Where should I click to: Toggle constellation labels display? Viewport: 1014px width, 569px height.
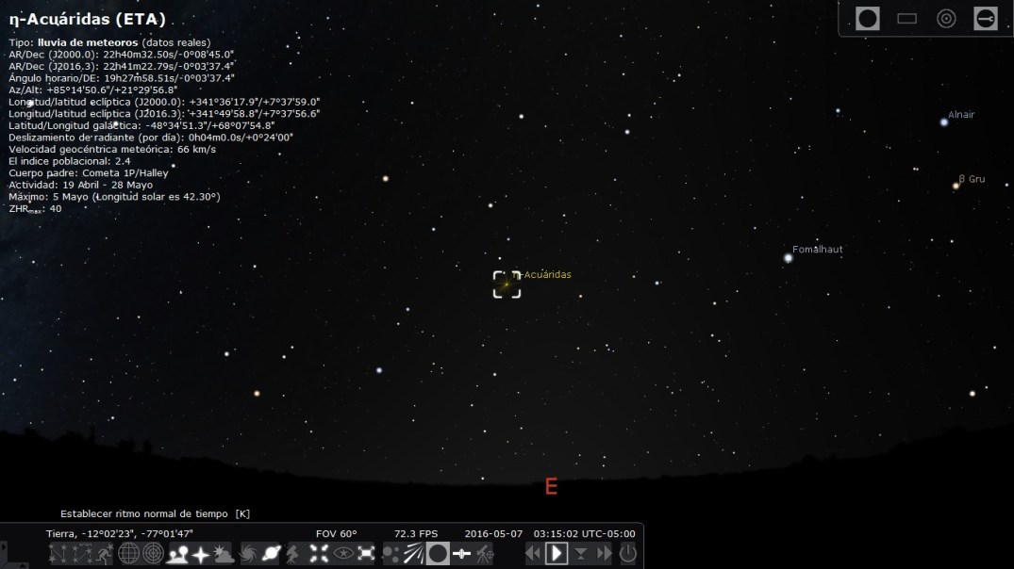[81, 554]
